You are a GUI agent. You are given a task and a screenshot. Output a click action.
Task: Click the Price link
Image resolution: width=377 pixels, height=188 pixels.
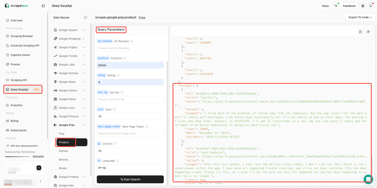(x=142, y=17)
